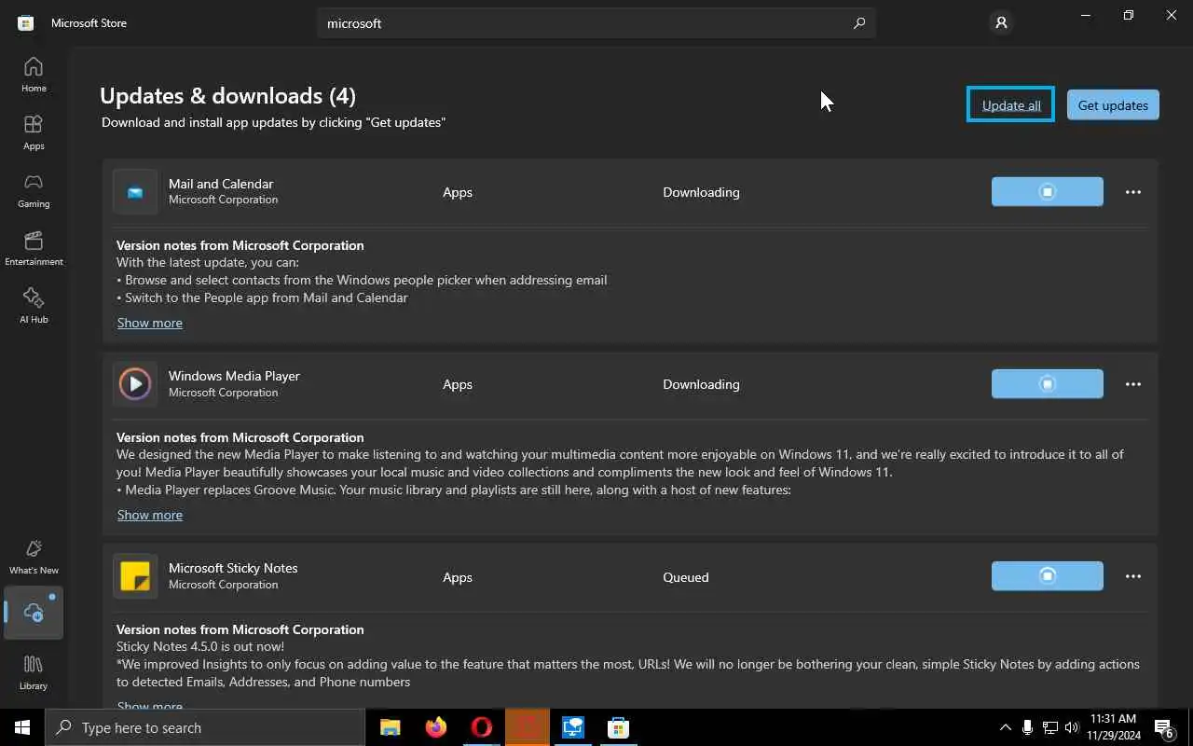Stop the Mail and Calendar download
This screenshot has width=1193, height=746.
click(1047, 192)
